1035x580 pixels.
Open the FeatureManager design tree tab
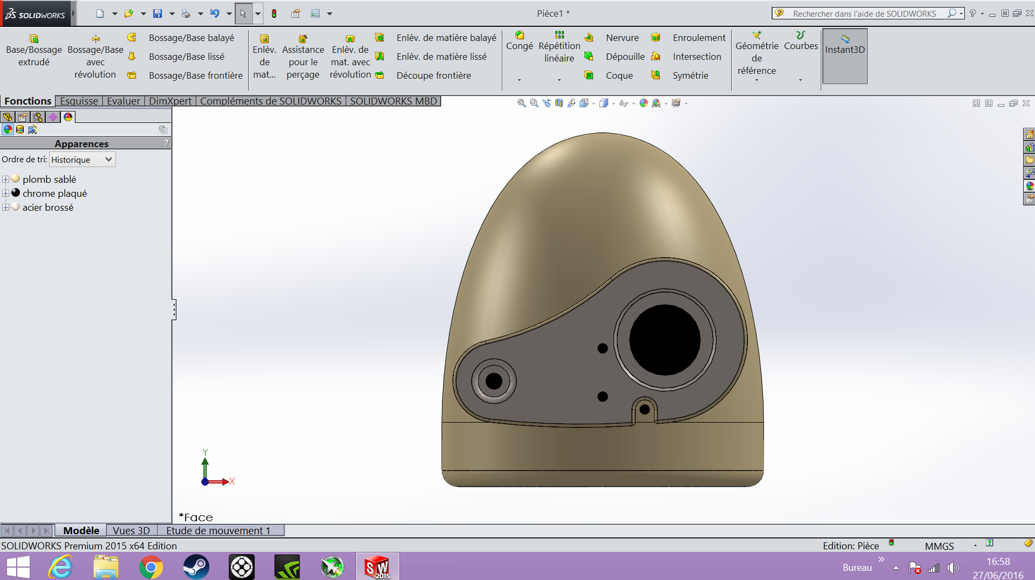point(8,117)
